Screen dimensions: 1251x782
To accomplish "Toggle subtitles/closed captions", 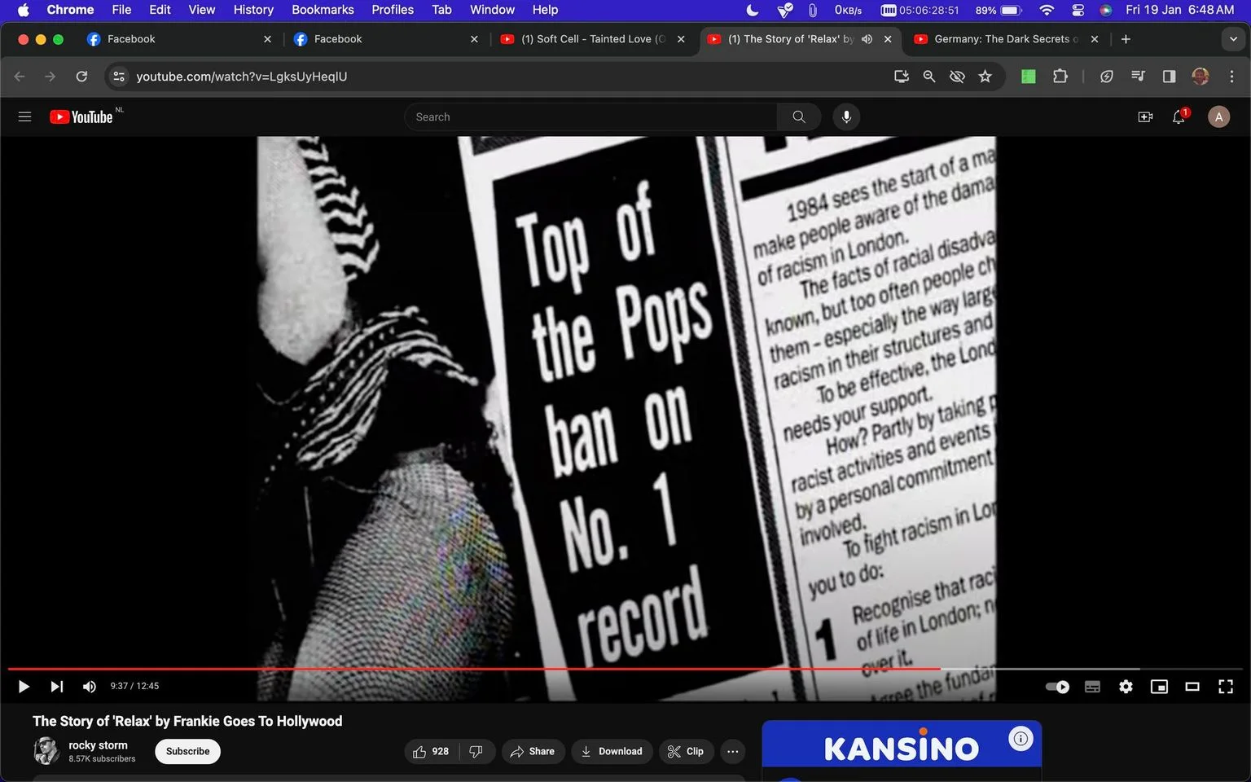I will (x=1092, y=687).
